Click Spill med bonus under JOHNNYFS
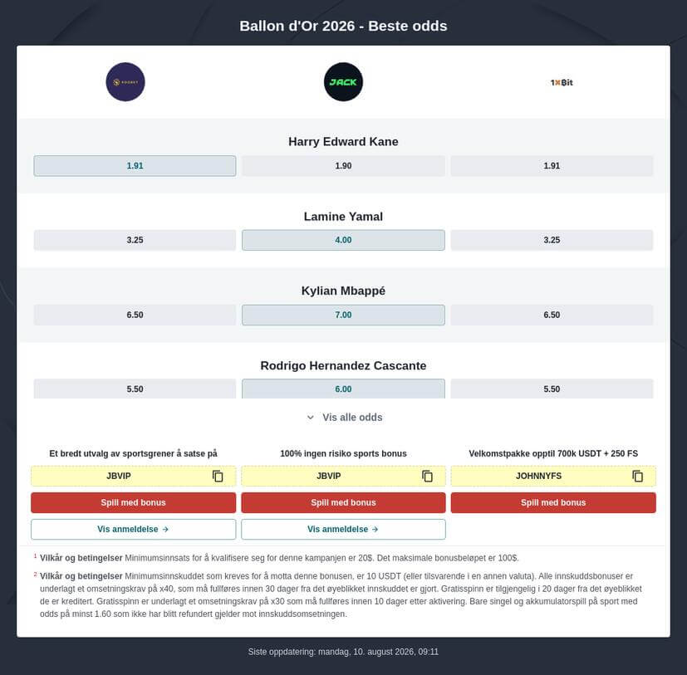Screen dimensions: 687x675 553,503
